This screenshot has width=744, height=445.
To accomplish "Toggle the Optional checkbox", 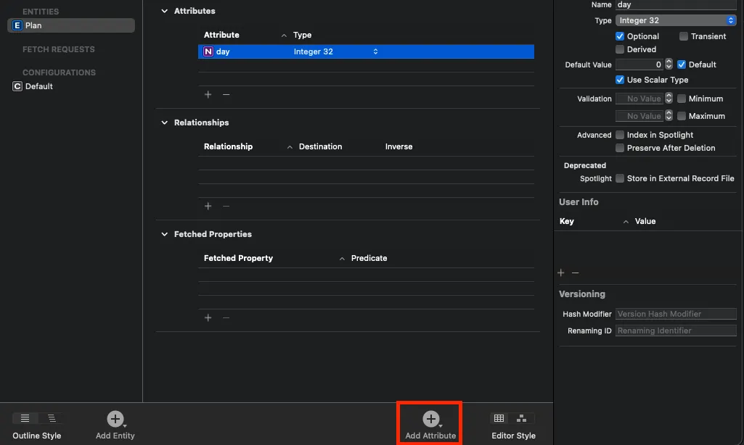I will (x=620, y=36).
